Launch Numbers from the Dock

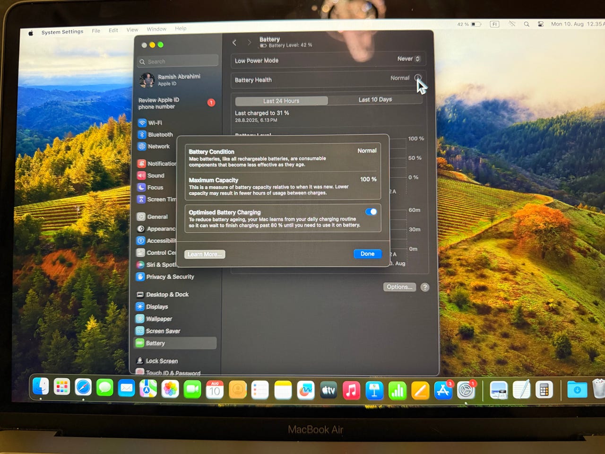pos(398,391)
